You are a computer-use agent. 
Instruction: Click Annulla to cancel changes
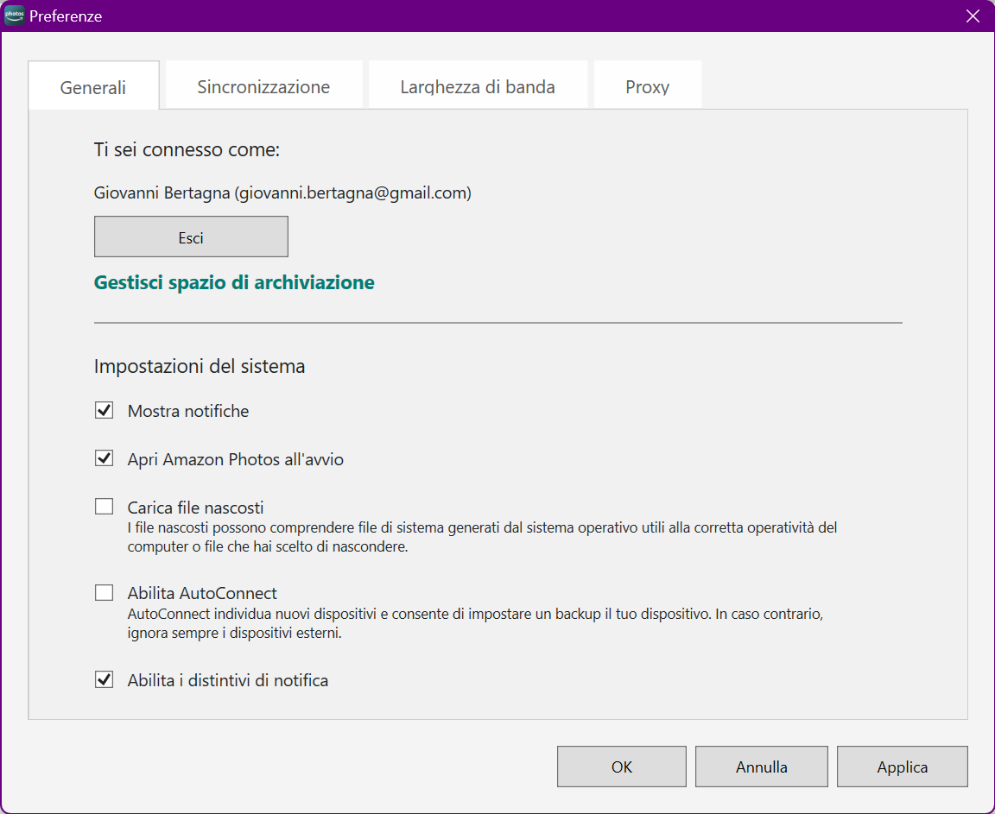(762, 767)
